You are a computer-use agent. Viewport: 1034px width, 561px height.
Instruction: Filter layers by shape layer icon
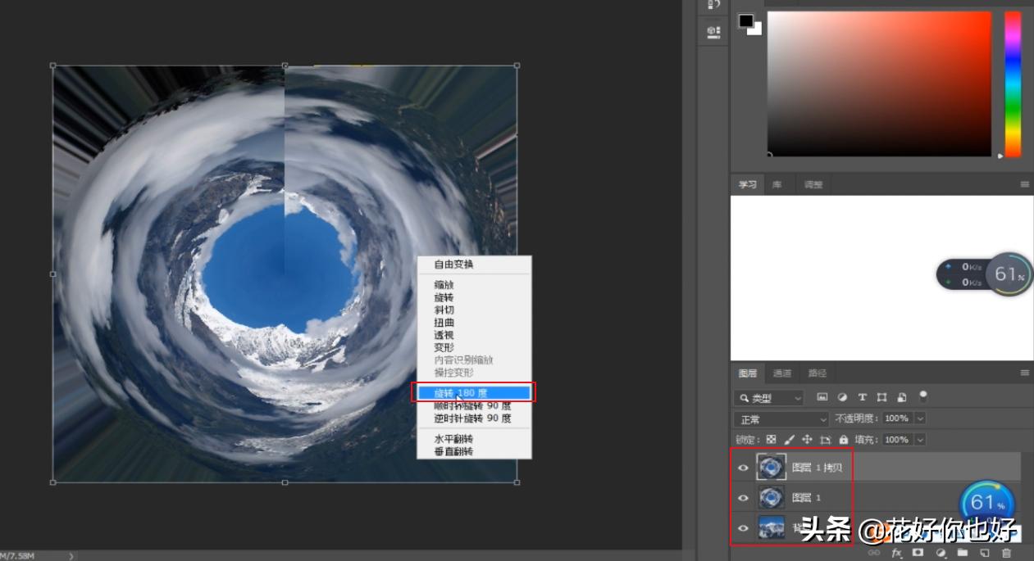pyautogui.click(x=882, y=397)
